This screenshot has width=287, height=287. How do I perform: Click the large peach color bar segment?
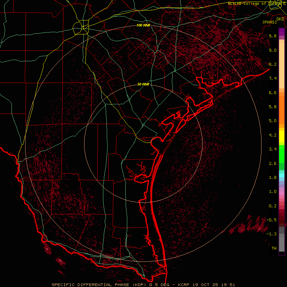[282, 65]
